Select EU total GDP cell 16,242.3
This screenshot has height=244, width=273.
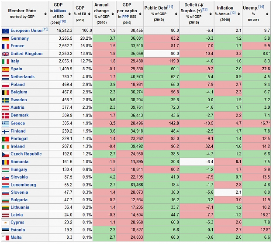coord(61,31)
